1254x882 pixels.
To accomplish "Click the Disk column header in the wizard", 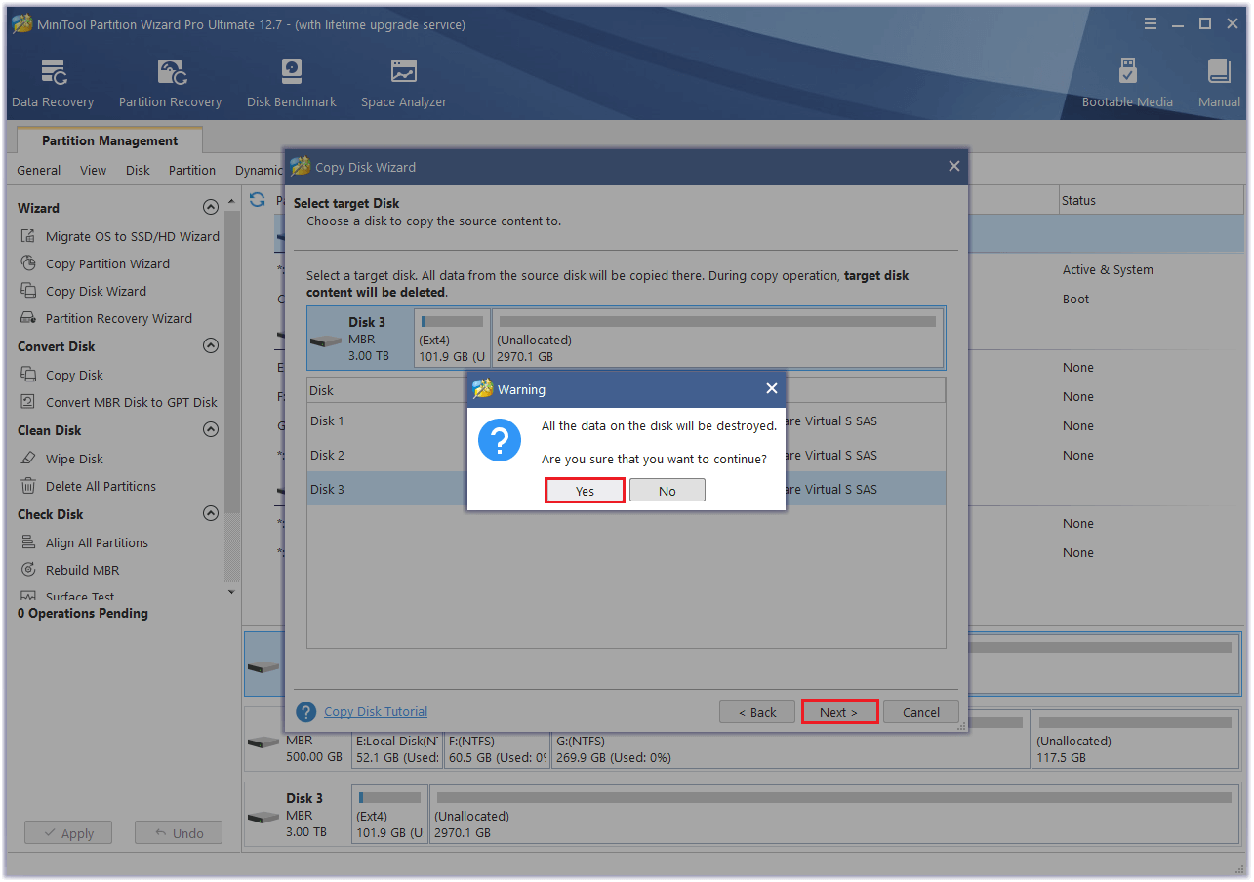I will click(386, 390).
